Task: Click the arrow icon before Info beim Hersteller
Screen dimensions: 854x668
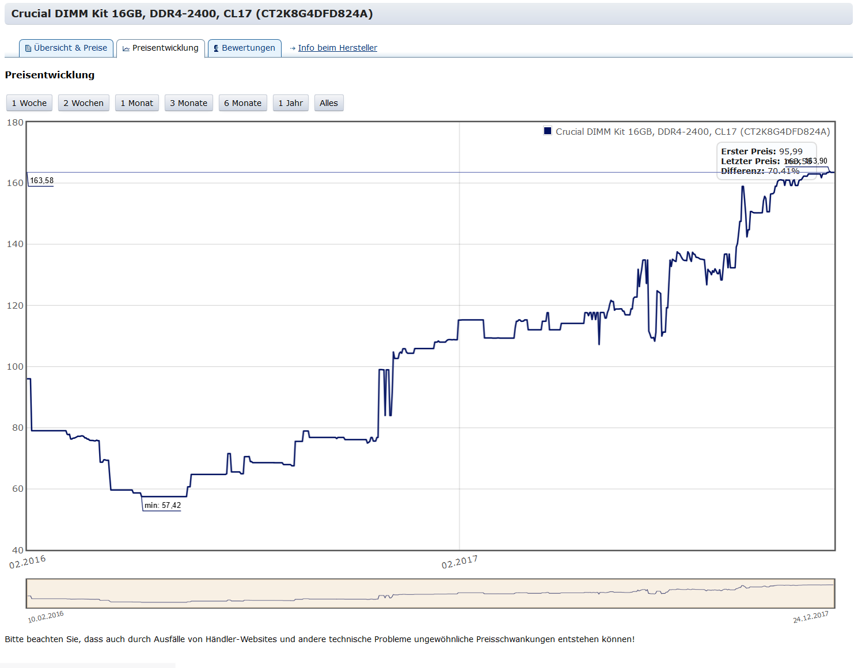Action: click(x=293, y=48)
